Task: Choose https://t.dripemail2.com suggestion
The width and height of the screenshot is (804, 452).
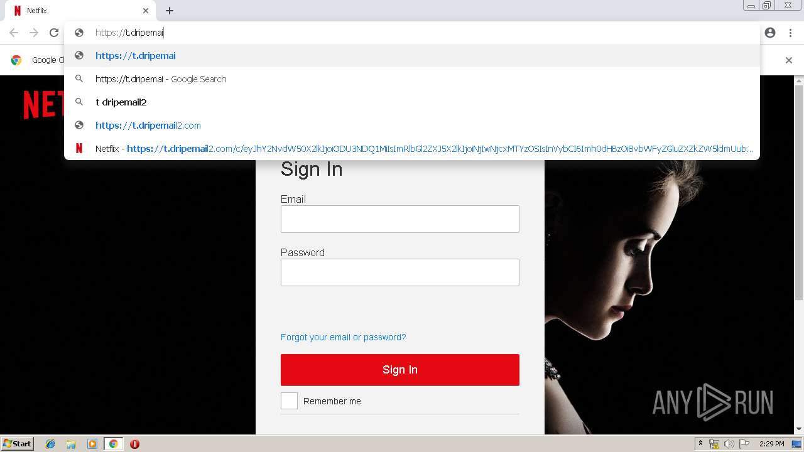Action: [412, 125]
